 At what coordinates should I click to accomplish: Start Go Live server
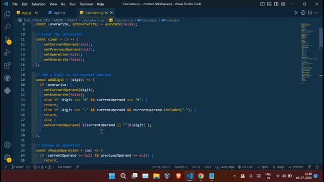[245, 167]
